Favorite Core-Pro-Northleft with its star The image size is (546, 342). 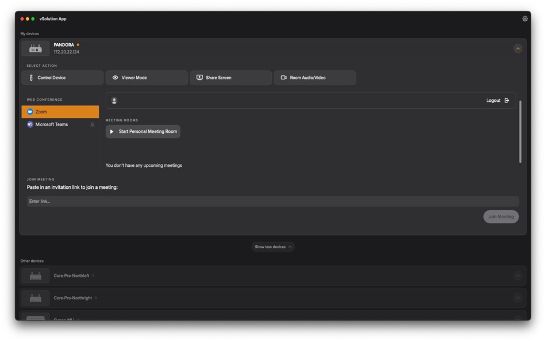[x=93, y=276]
